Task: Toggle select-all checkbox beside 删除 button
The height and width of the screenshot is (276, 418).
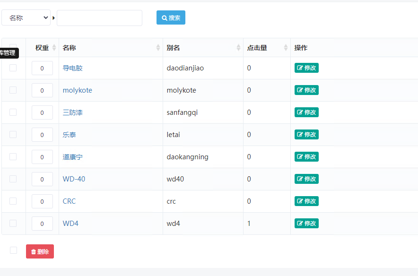Action: (13, 250)
